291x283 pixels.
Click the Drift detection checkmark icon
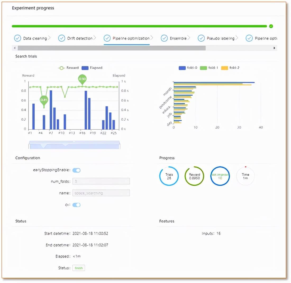(x=61, y=38)
